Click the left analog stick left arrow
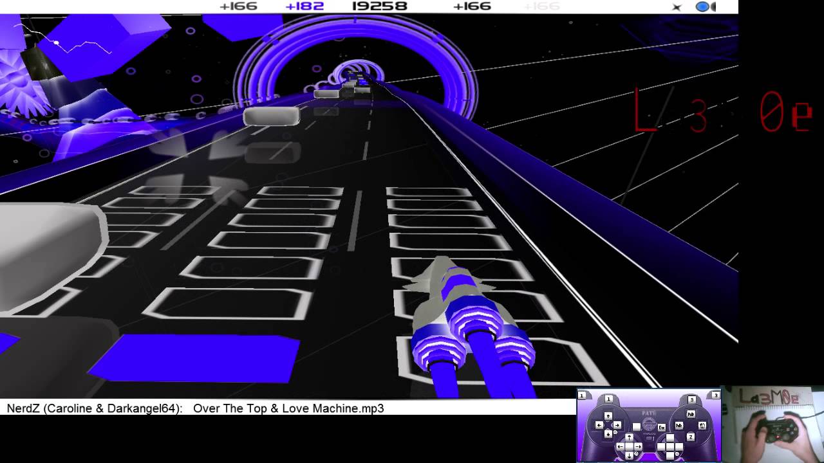 [620, 446]
